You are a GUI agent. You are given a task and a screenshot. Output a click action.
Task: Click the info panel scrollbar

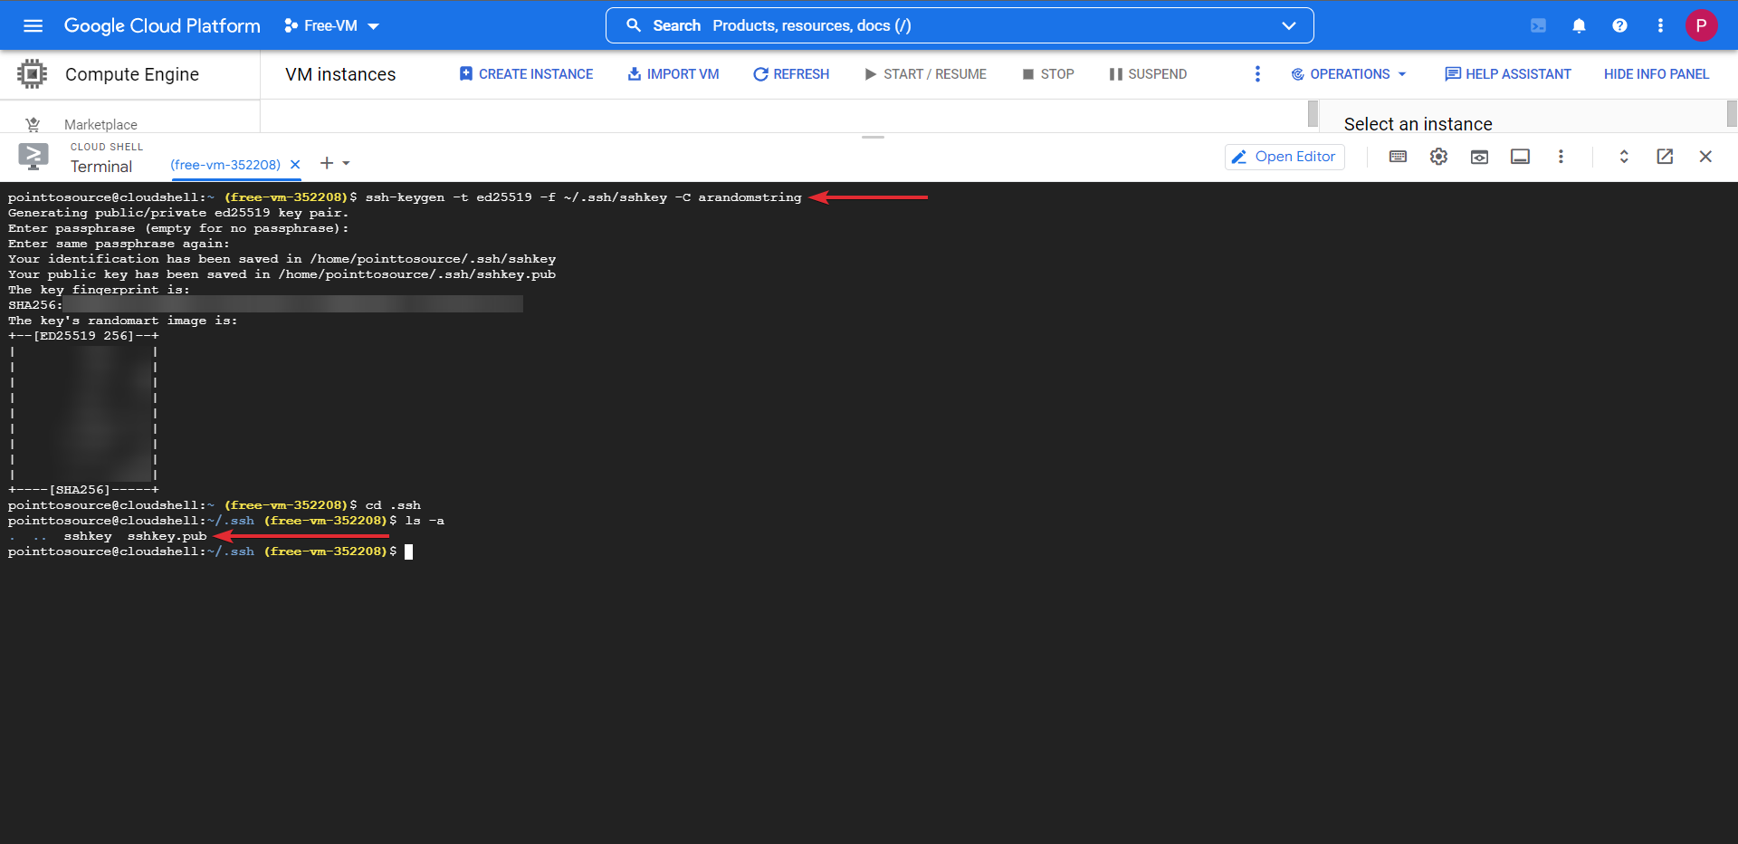click(1732, 114)
